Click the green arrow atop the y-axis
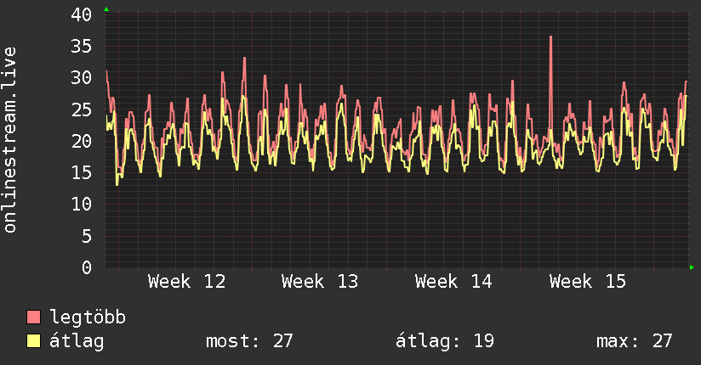 (x=106, y=9)
